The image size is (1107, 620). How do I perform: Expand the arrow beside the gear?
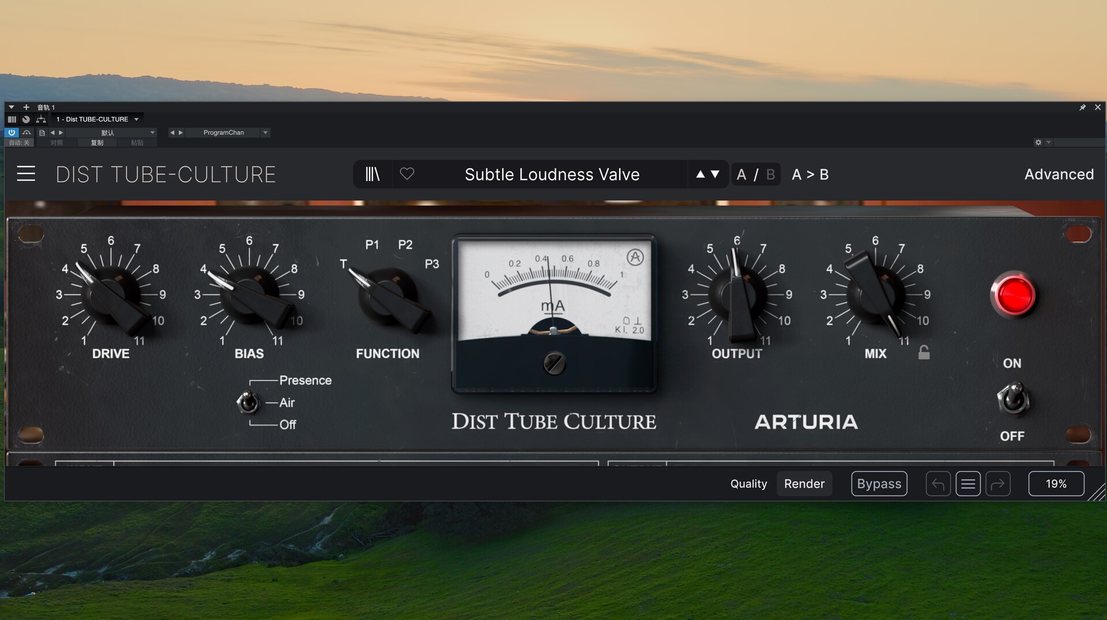coord(1048,142)
